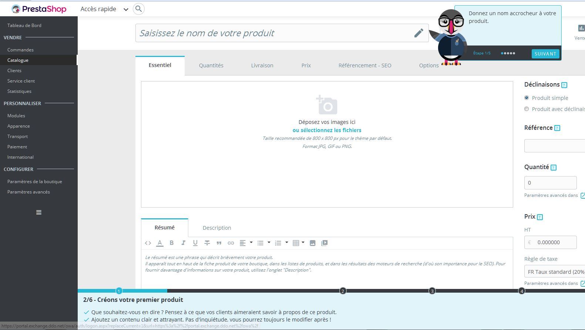Open Paiement in the sidebar
585x330 pixels.
tap(17, 147)
